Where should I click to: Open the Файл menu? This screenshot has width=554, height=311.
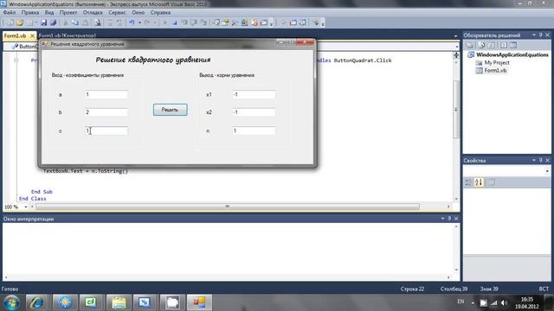(10, 12)
